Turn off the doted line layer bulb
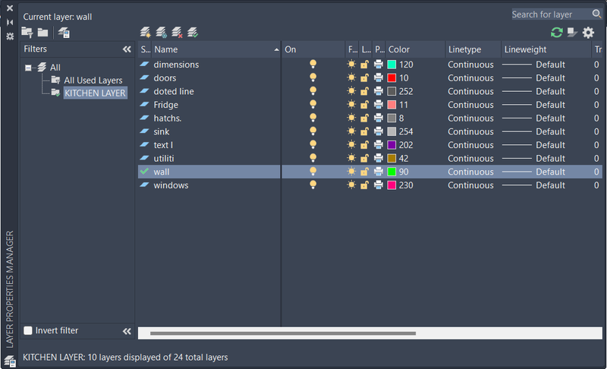Viewport: 607px width, 369px height. coord(313,91)
